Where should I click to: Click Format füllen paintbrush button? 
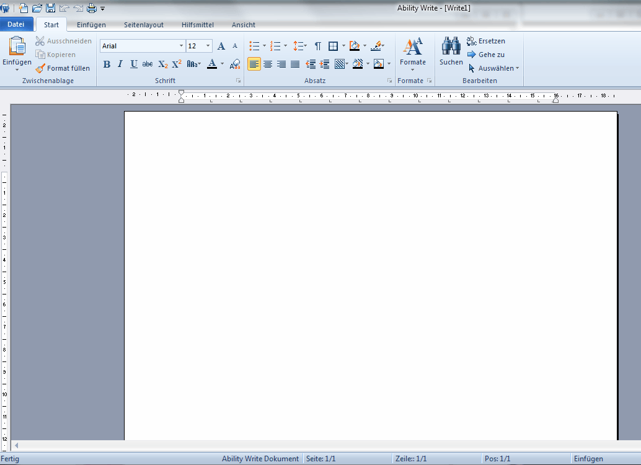point(63,68)
